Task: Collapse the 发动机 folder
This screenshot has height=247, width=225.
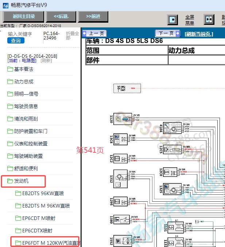Action: click(21, 181)
